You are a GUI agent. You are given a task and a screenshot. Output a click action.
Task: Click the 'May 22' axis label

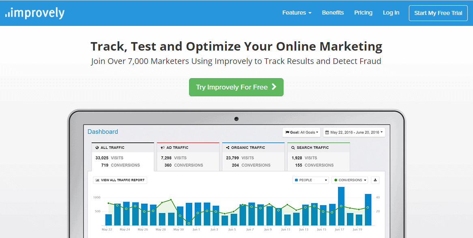107,229
